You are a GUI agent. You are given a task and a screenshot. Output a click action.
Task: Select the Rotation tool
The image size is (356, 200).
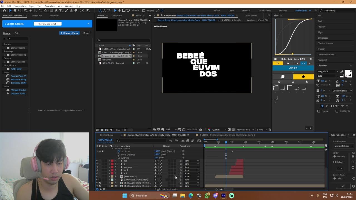(x=41, y=10)
